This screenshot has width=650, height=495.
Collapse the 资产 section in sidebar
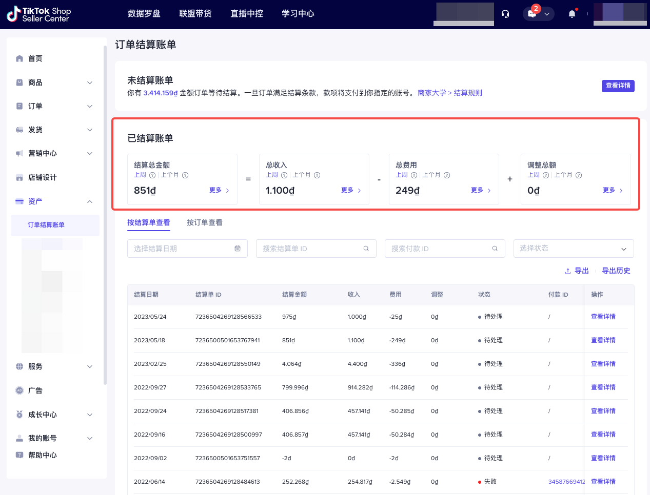click(x=90, y=201)
